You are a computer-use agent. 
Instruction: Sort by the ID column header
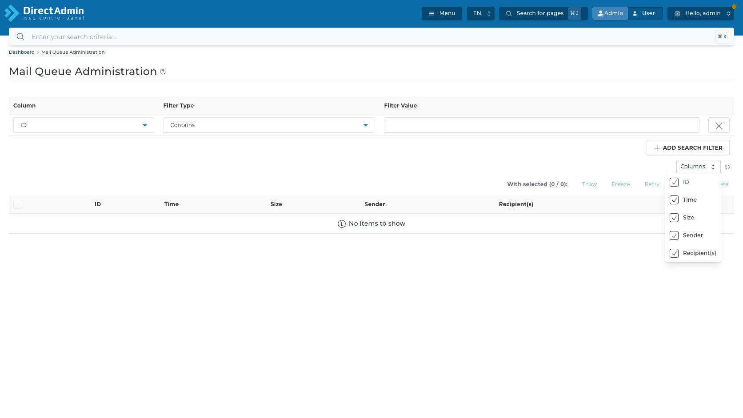(x=98, y=204)
